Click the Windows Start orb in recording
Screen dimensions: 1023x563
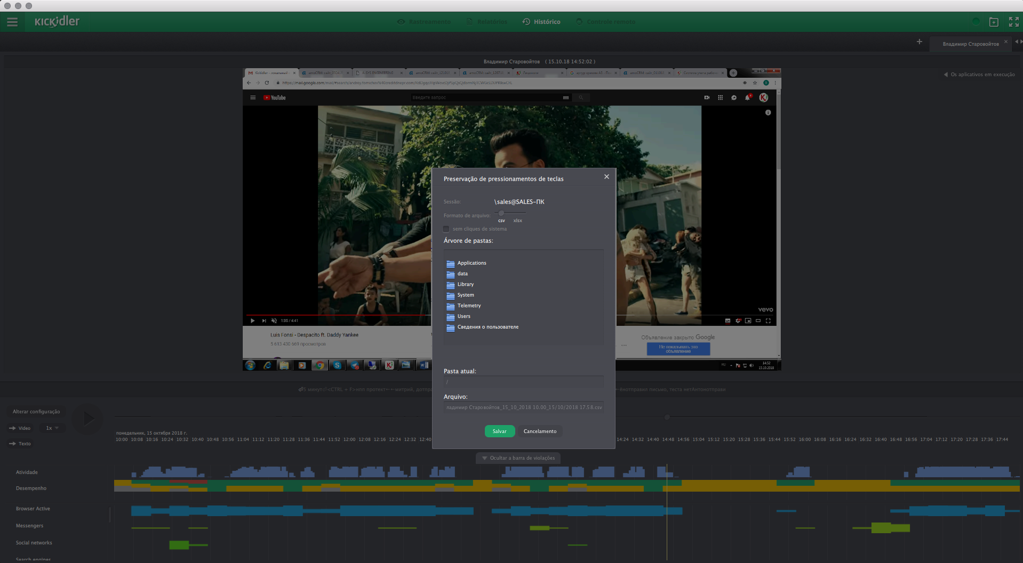pos(250,365)
